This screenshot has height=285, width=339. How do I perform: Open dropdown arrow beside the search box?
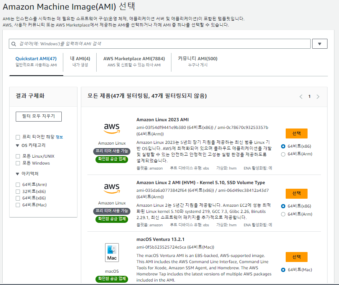click(x=319, y=44)
